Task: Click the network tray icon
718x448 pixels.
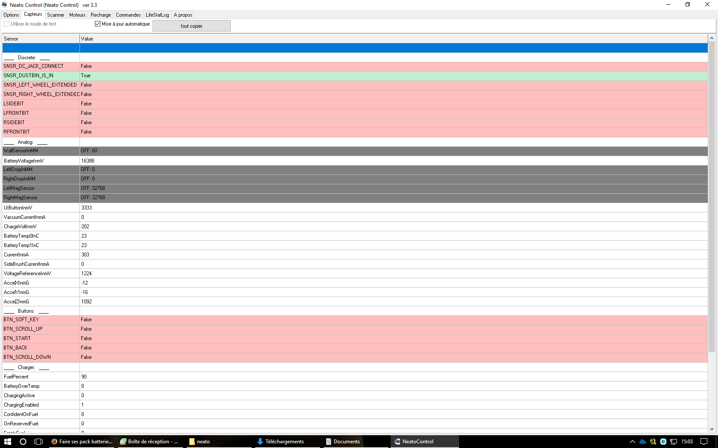Action: (x=674, y=442)
